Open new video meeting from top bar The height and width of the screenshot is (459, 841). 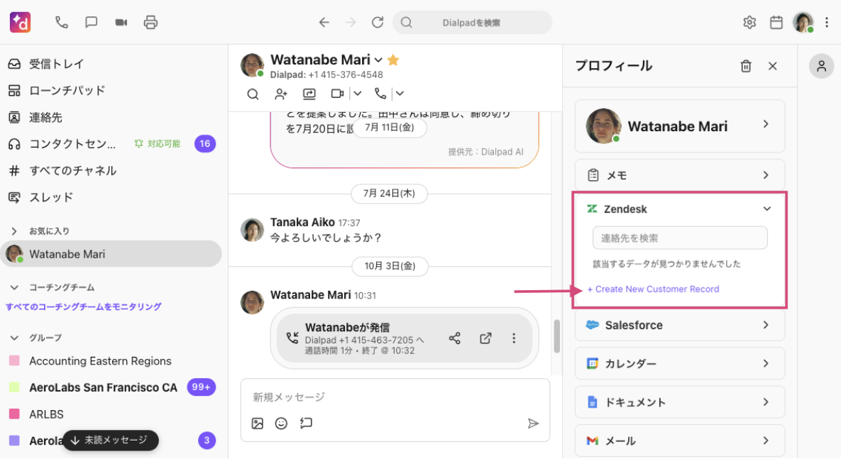121,22
